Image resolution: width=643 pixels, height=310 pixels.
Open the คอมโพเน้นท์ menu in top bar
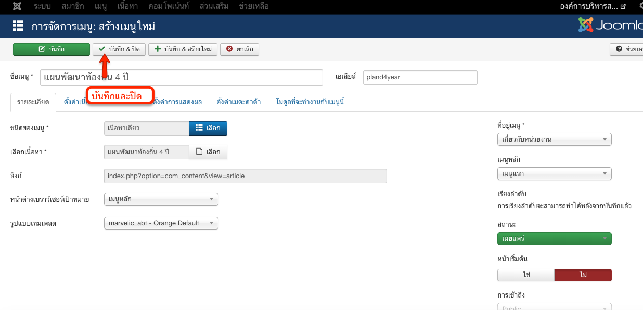pyautogui.click(x=169, y=7)
